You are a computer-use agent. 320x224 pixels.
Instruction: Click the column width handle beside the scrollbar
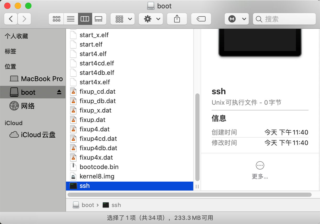pos(197,187)
